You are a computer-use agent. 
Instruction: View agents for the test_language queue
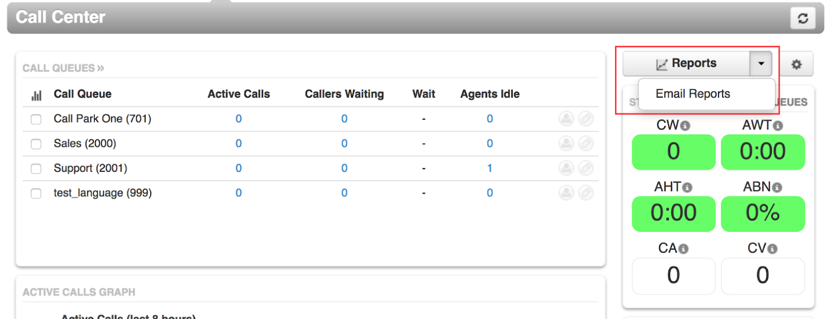coord(566,193)
